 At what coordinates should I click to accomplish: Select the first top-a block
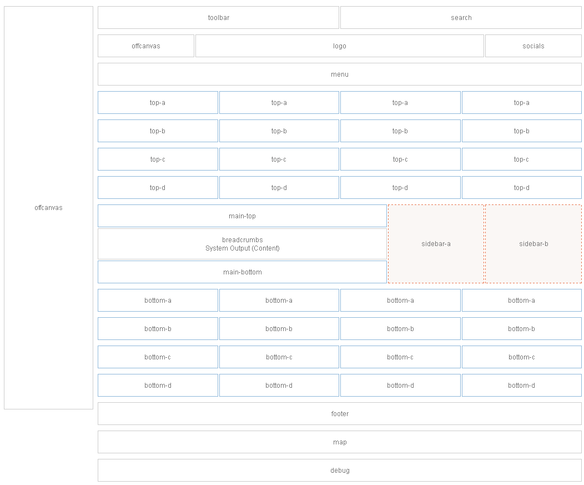158,102
